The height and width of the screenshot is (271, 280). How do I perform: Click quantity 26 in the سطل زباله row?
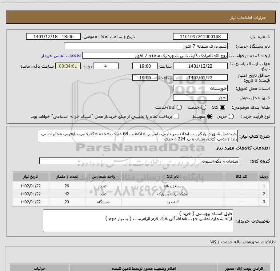click(x=67, y=186)
